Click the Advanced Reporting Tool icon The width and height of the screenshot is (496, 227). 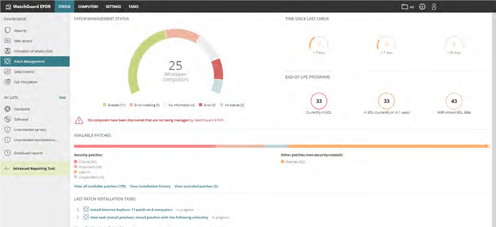tap(7, 169)
